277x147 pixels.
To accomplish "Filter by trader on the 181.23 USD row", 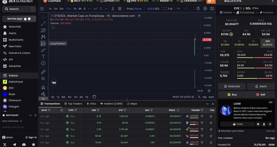I will click(202, 136).
